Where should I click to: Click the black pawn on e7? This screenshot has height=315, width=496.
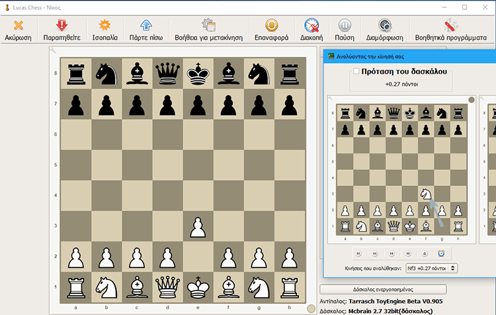pos(198,105)
